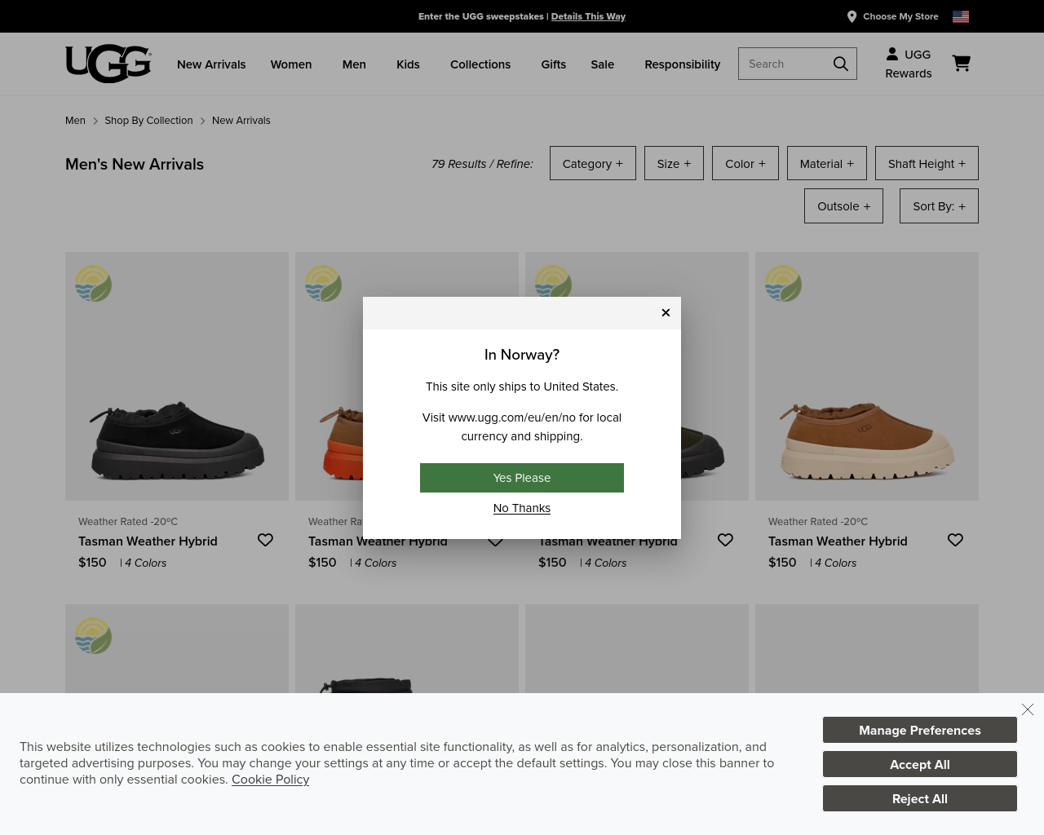Favorite the first Tasman Weather Hybrid (black)
1044x835 pixels.
[x=265, y=540]
